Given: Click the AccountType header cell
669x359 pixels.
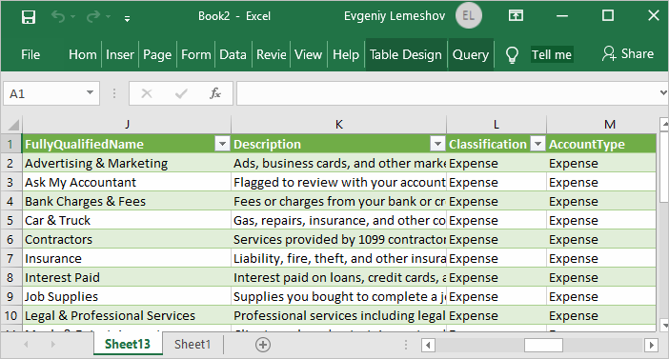Looking at the screenshot, I should pos(601,144).
